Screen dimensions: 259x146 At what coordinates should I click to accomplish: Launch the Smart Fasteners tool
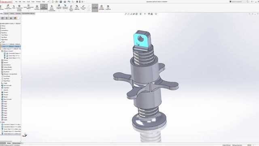click(x=37, y=7)
